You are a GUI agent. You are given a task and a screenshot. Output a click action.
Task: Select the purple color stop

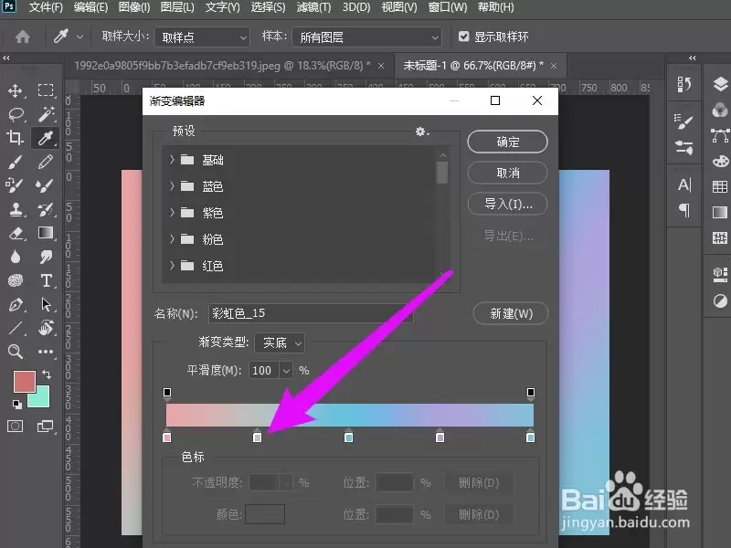[x=440, y=437]
